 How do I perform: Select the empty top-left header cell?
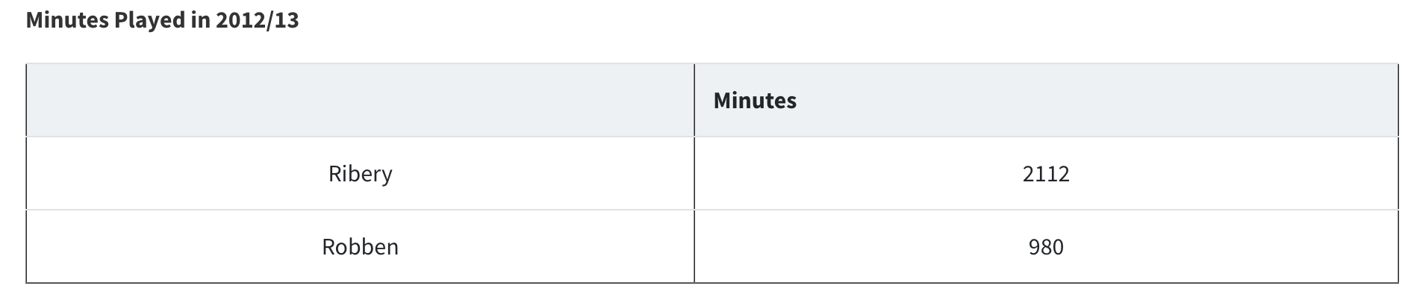[360, 101]
